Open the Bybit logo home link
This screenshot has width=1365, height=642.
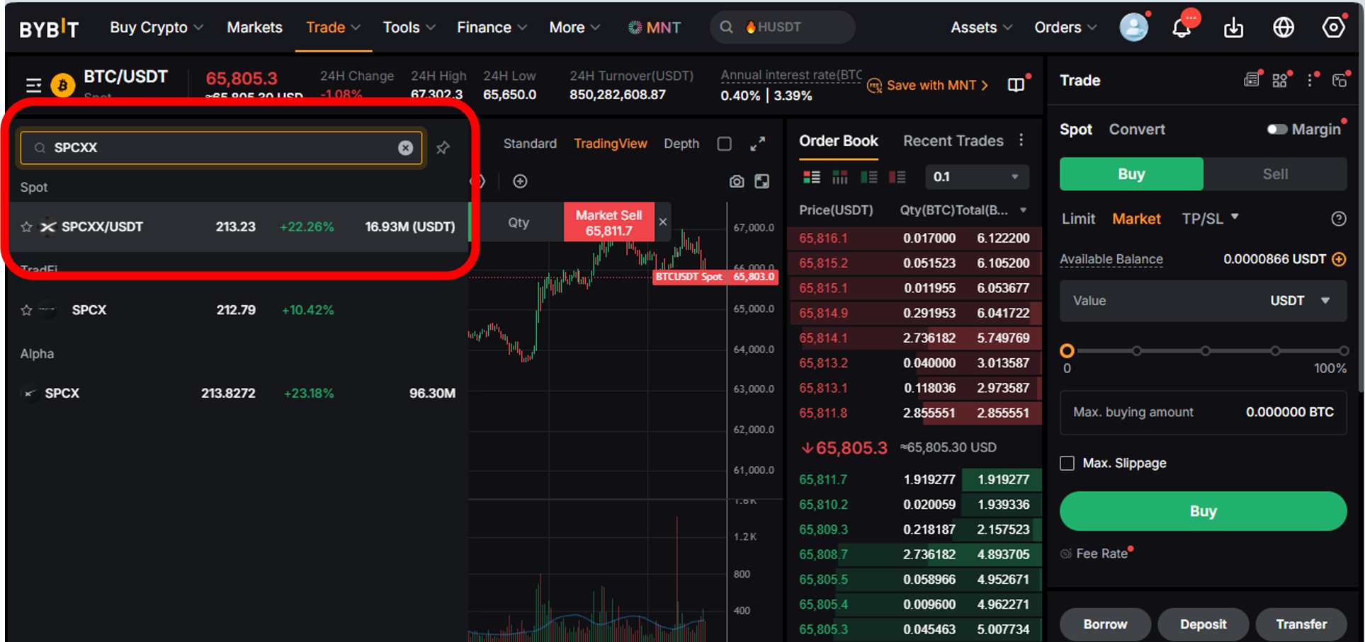[x=49, y=28]
